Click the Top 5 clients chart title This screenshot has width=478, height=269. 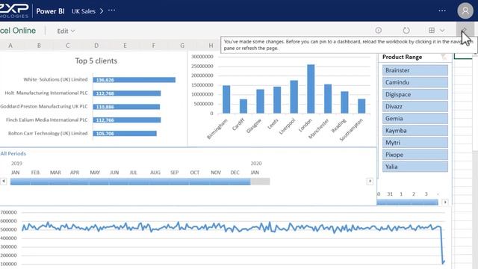[x=96, y=61]
